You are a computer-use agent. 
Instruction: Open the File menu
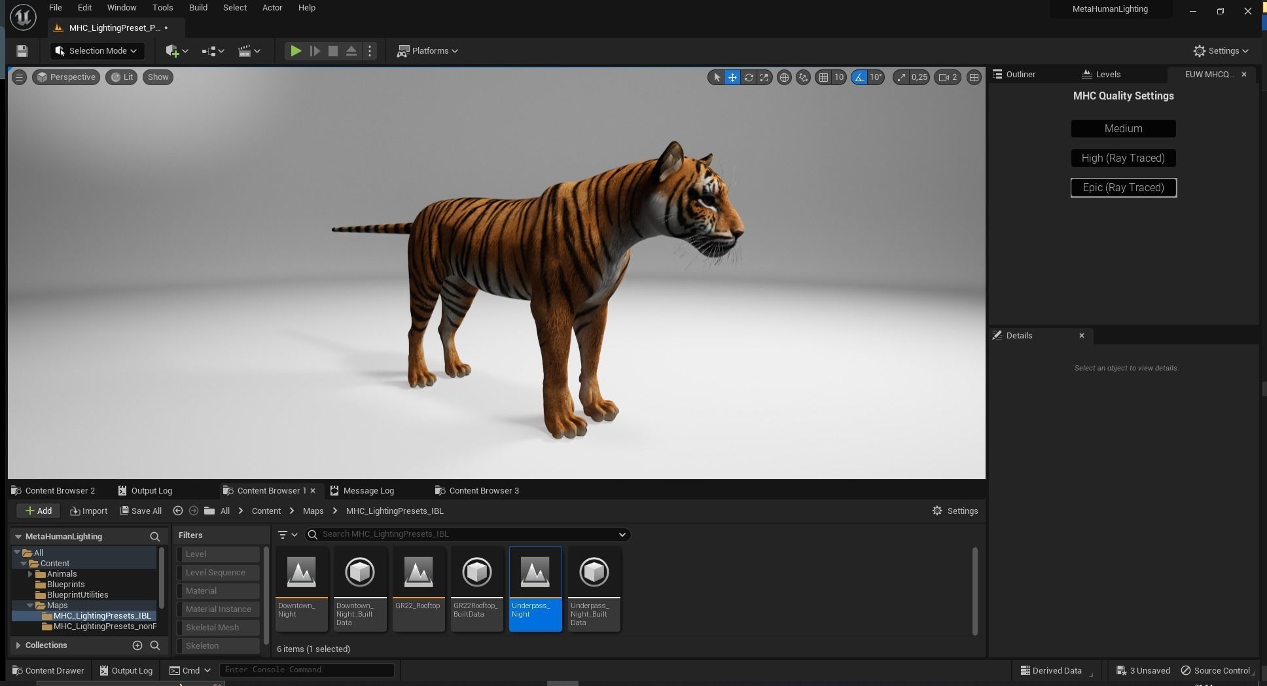(56, 8)
